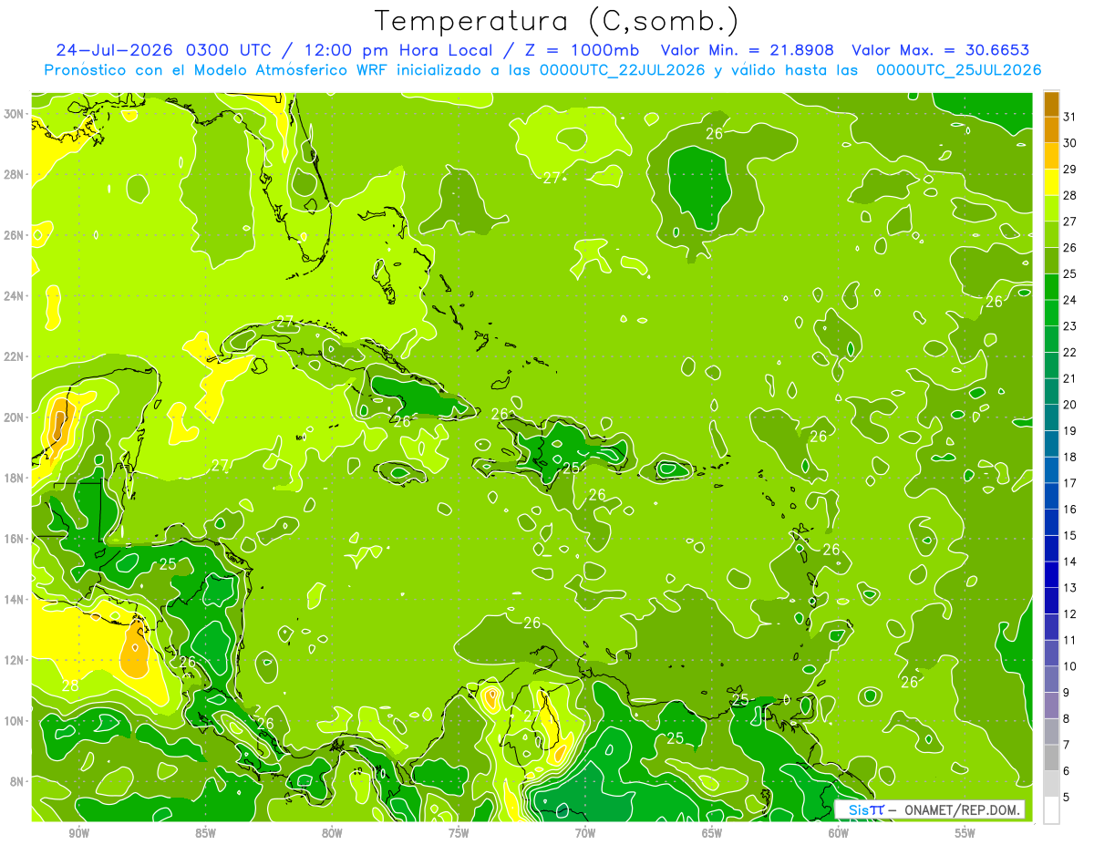Pick the purple legend swatch between 9 and 10

[1052, 680]
